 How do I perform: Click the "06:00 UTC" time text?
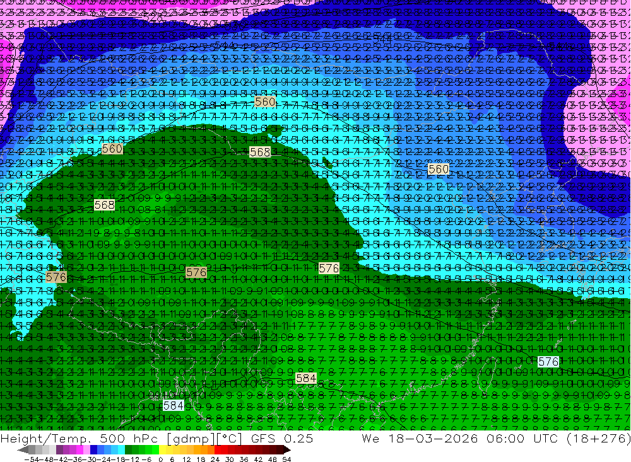tap(522, 438)
